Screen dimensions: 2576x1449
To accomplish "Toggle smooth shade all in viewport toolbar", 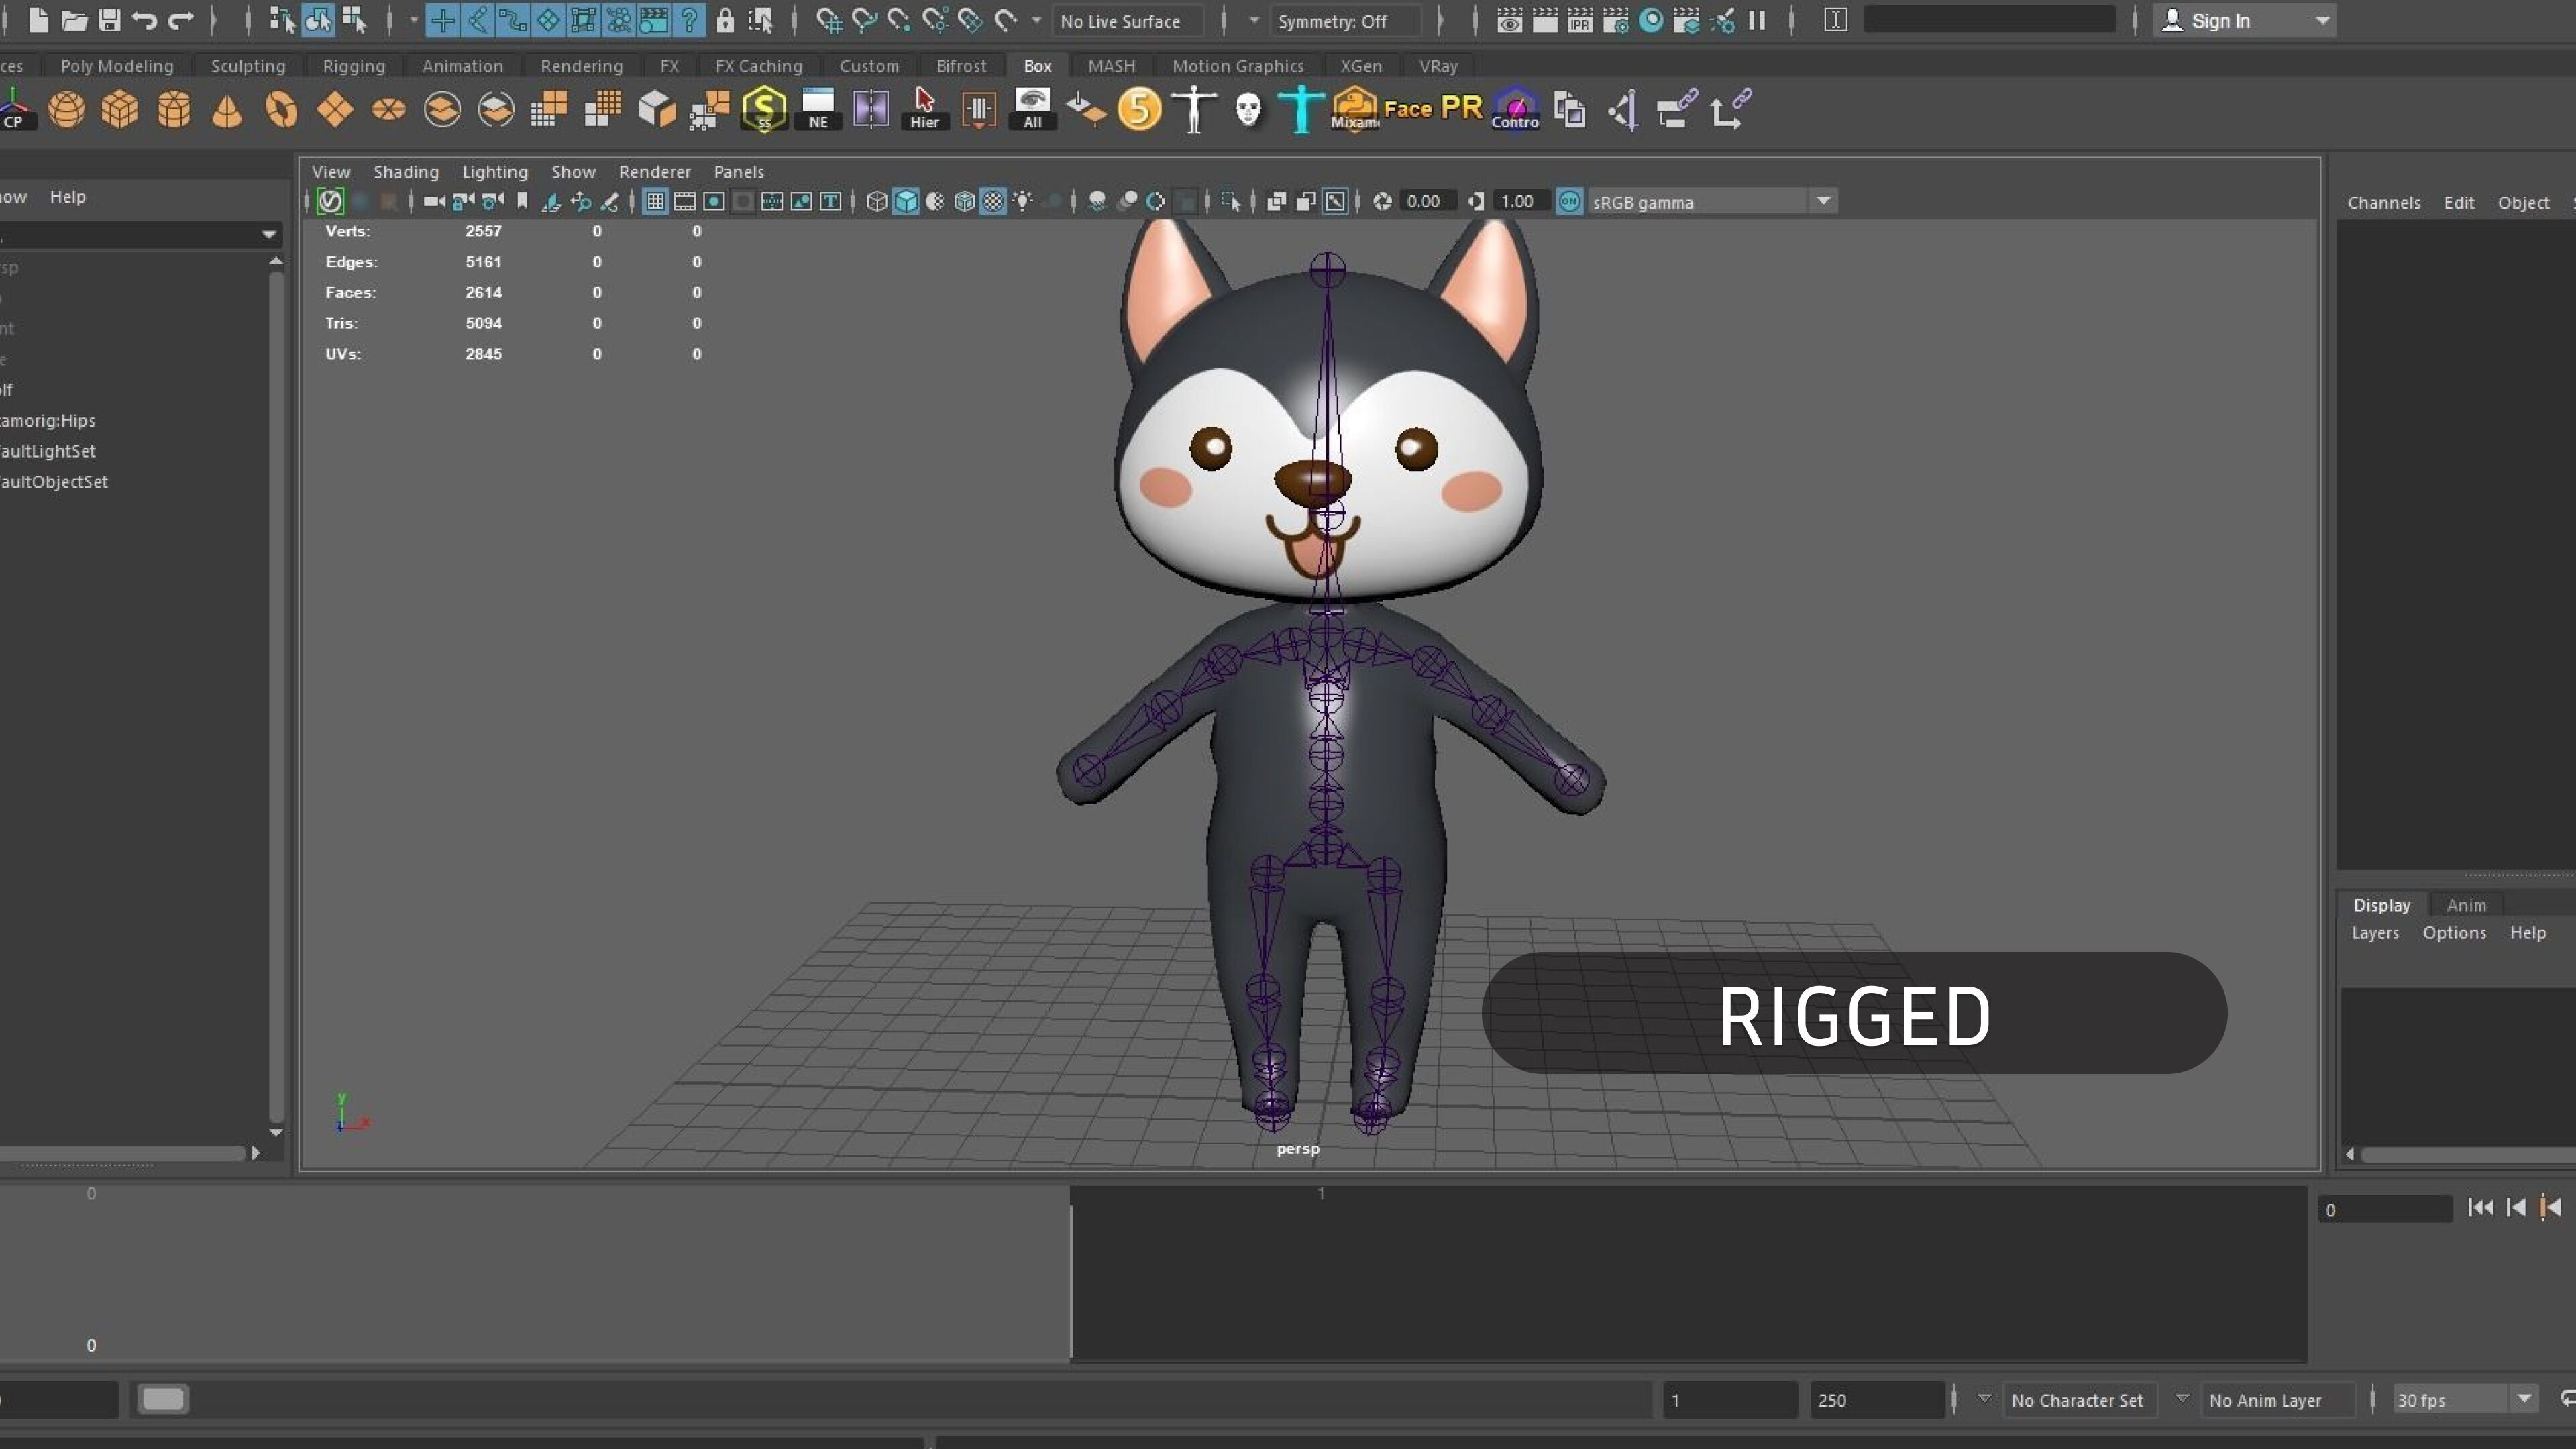I will point(906,202).
